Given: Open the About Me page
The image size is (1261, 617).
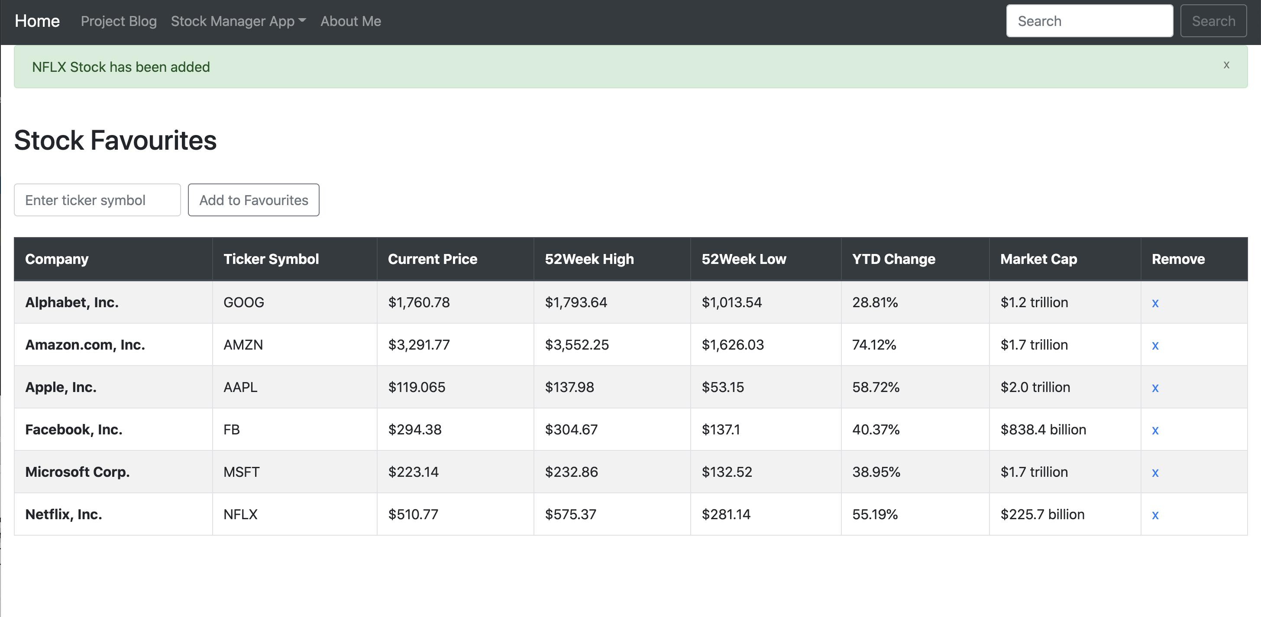Looking at the screenshot, I should (x=350, y=21).
